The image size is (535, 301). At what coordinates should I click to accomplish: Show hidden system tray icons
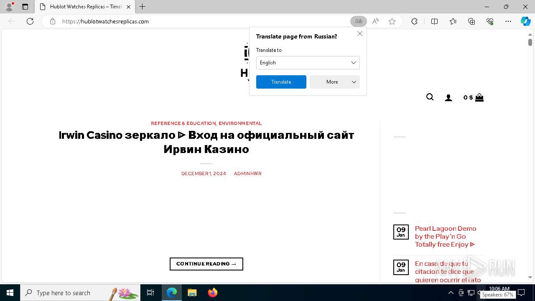[451, 293]
